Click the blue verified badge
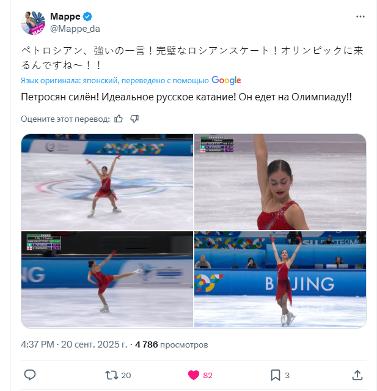This screenshot has height=391, width=377. [87, 17]
